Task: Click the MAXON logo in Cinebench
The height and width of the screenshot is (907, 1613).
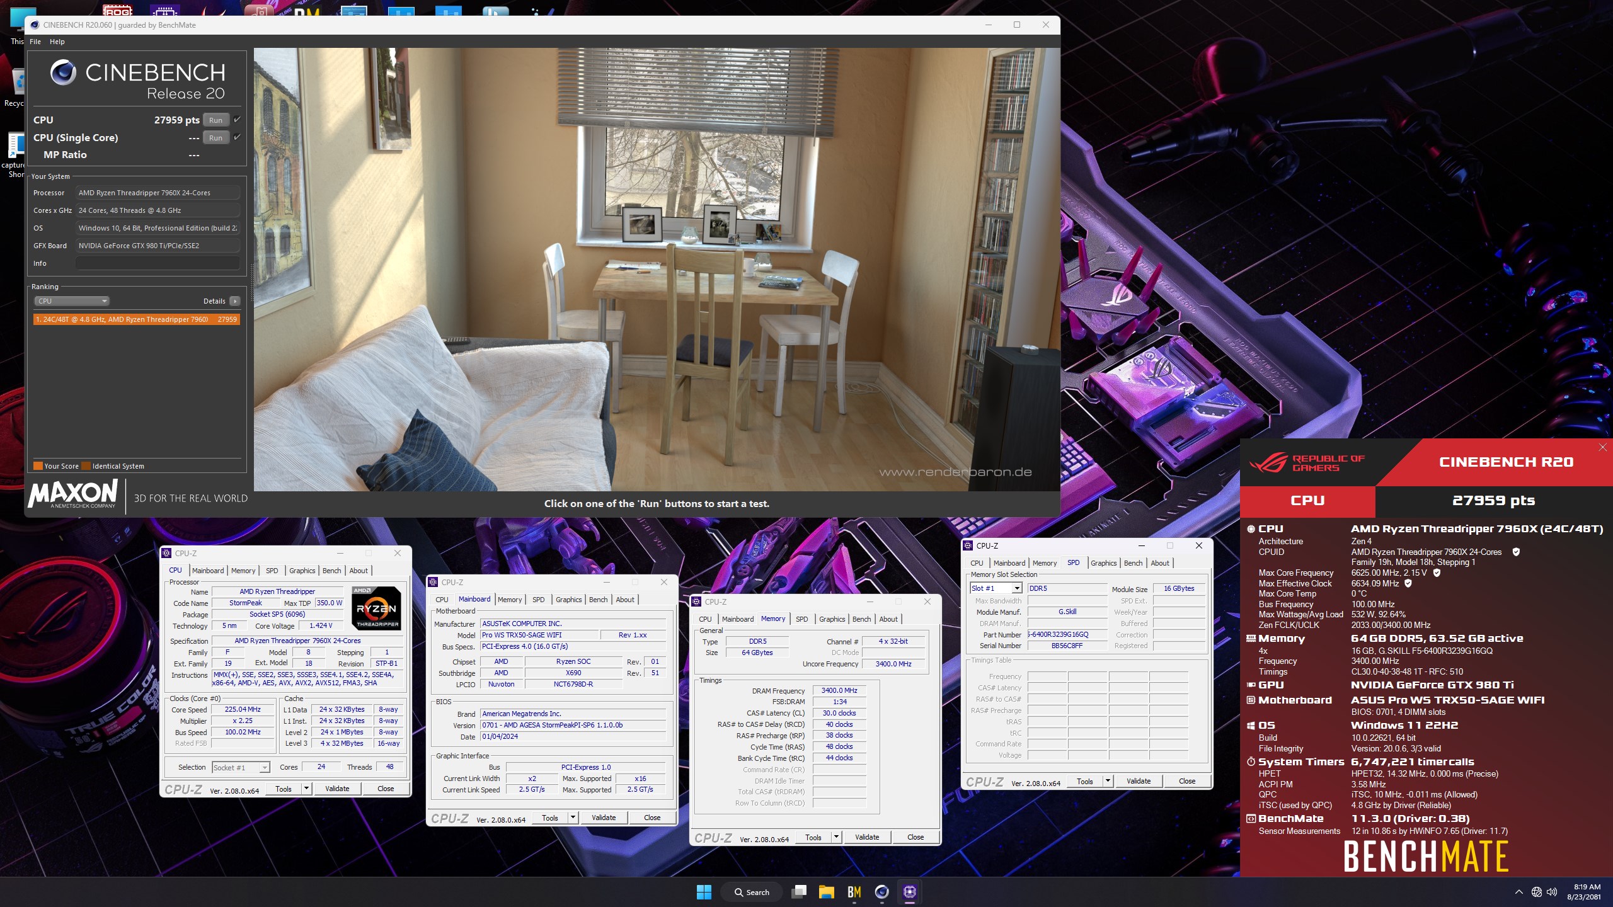Action: [73, 493]
